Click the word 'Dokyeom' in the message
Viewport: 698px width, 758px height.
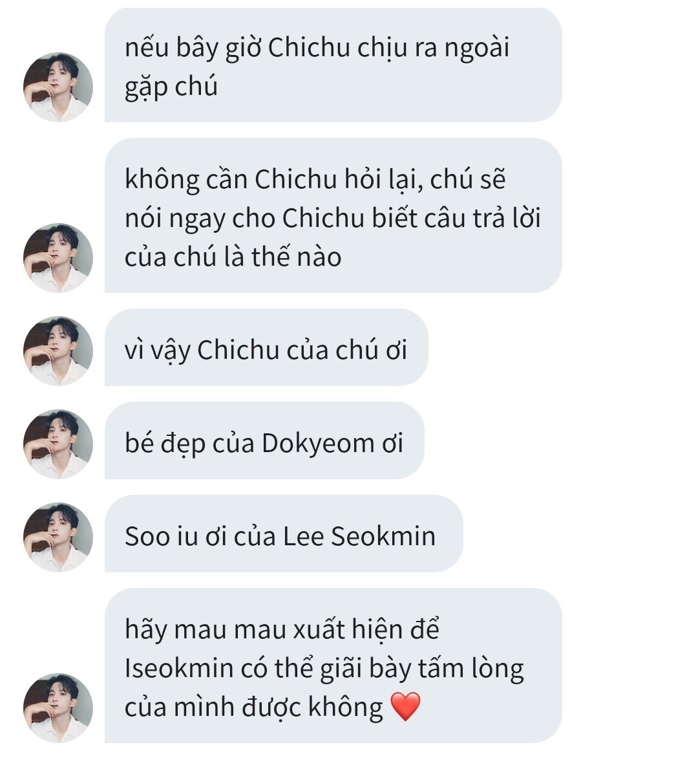(318, 443)
